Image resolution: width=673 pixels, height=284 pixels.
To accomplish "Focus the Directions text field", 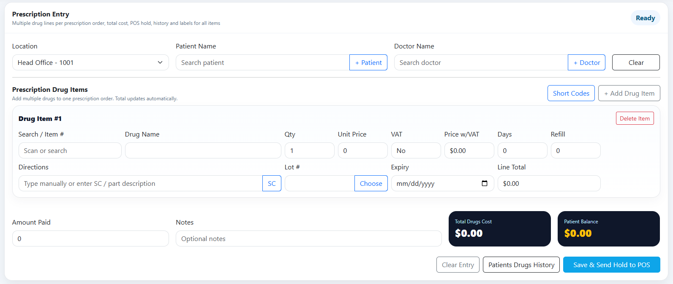I will (141, 183).
